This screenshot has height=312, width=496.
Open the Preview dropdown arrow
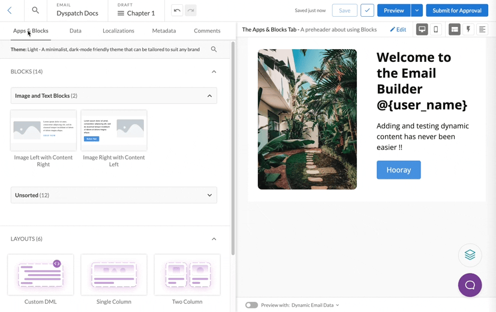pyautogui.click(x=417, y=10)
